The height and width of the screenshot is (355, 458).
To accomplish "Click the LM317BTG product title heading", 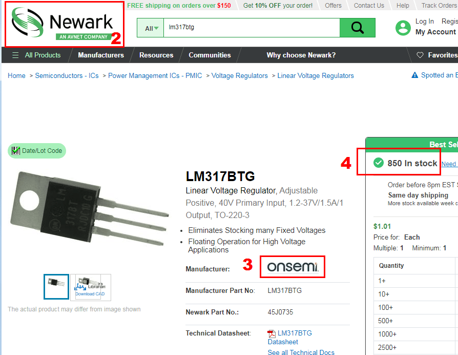I will [x=220, y=176].
